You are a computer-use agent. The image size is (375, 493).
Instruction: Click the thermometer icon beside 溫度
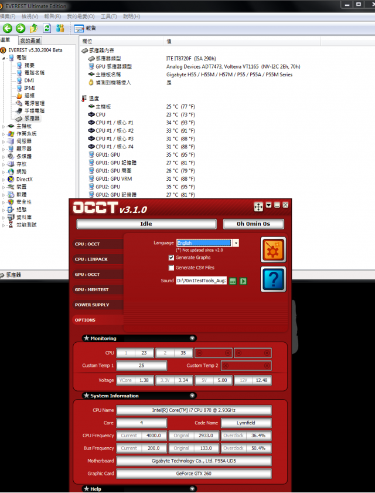pos(84,99)
